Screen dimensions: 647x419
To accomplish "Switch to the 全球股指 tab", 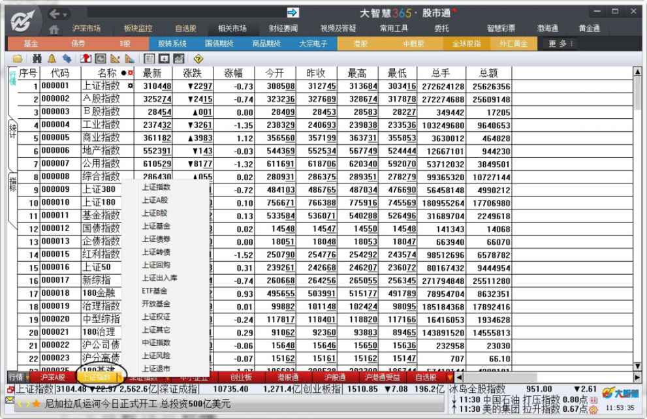I will (x=466, y=44).
